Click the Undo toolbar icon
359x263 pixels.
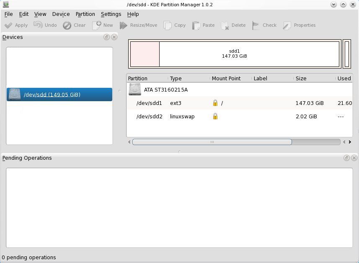38,25
